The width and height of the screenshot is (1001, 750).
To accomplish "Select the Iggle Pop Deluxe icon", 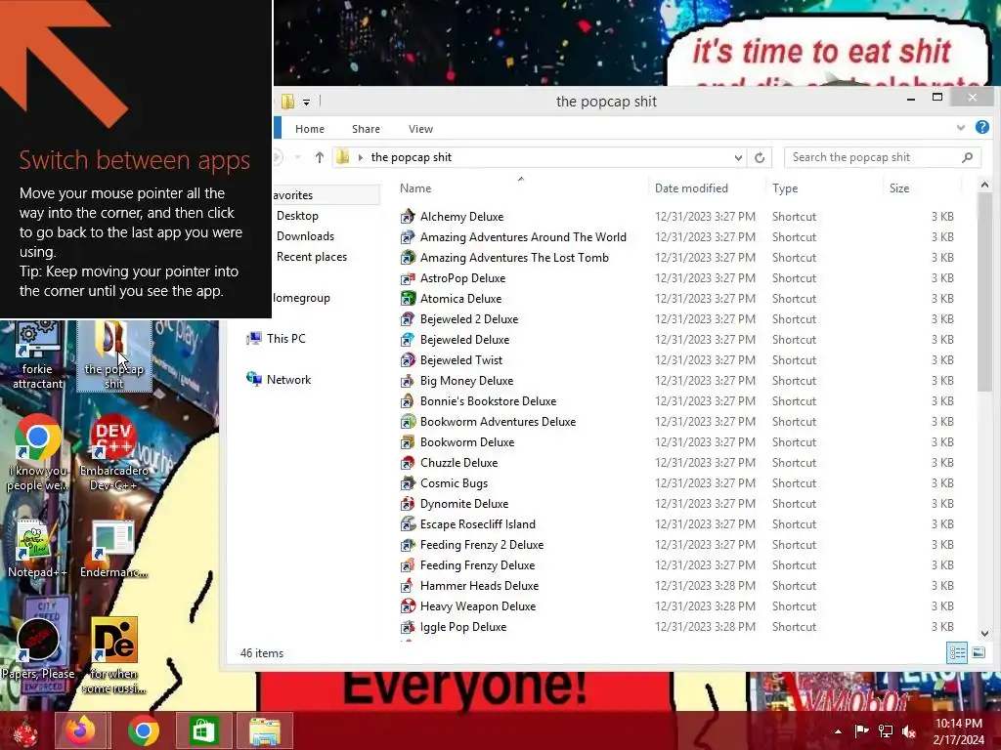I will click(x=408, y=627).
